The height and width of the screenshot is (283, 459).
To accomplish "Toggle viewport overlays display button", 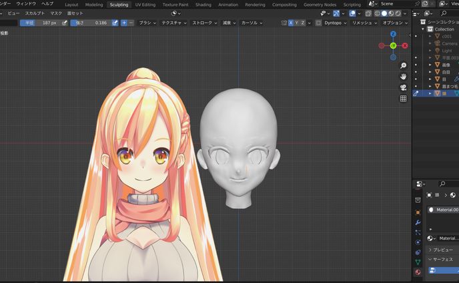I will [x=352, y=13].
